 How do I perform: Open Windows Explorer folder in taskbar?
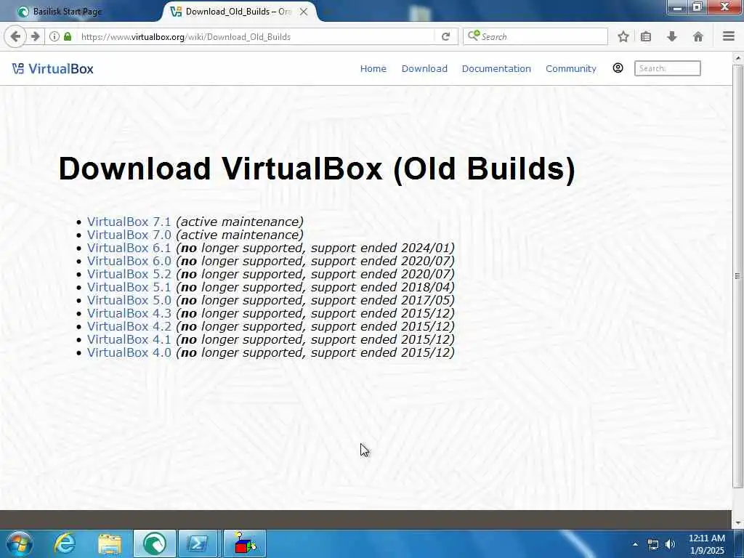click(110, 543)
